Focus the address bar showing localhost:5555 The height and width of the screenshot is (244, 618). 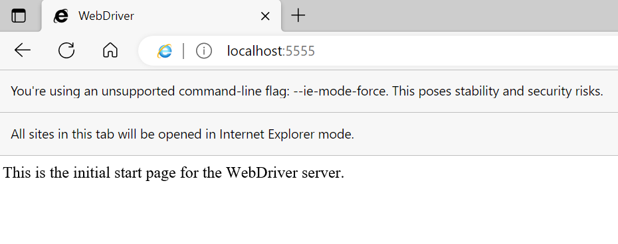coord(378,51)
